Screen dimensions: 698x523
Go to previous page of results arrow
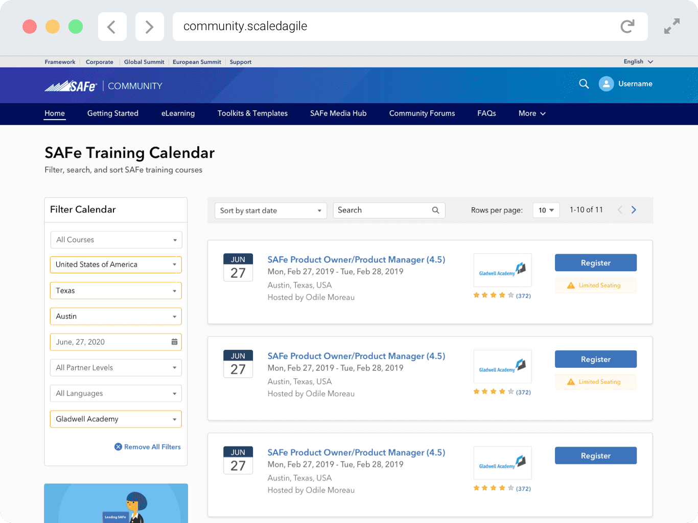pos(620,210)
